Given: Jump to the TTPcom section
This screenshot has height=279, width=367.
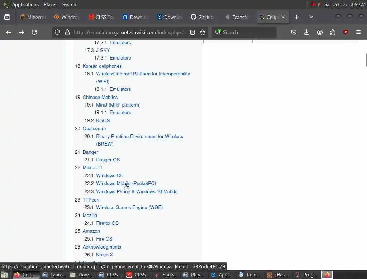Looking at the screenshot, I should click(91, 200).
